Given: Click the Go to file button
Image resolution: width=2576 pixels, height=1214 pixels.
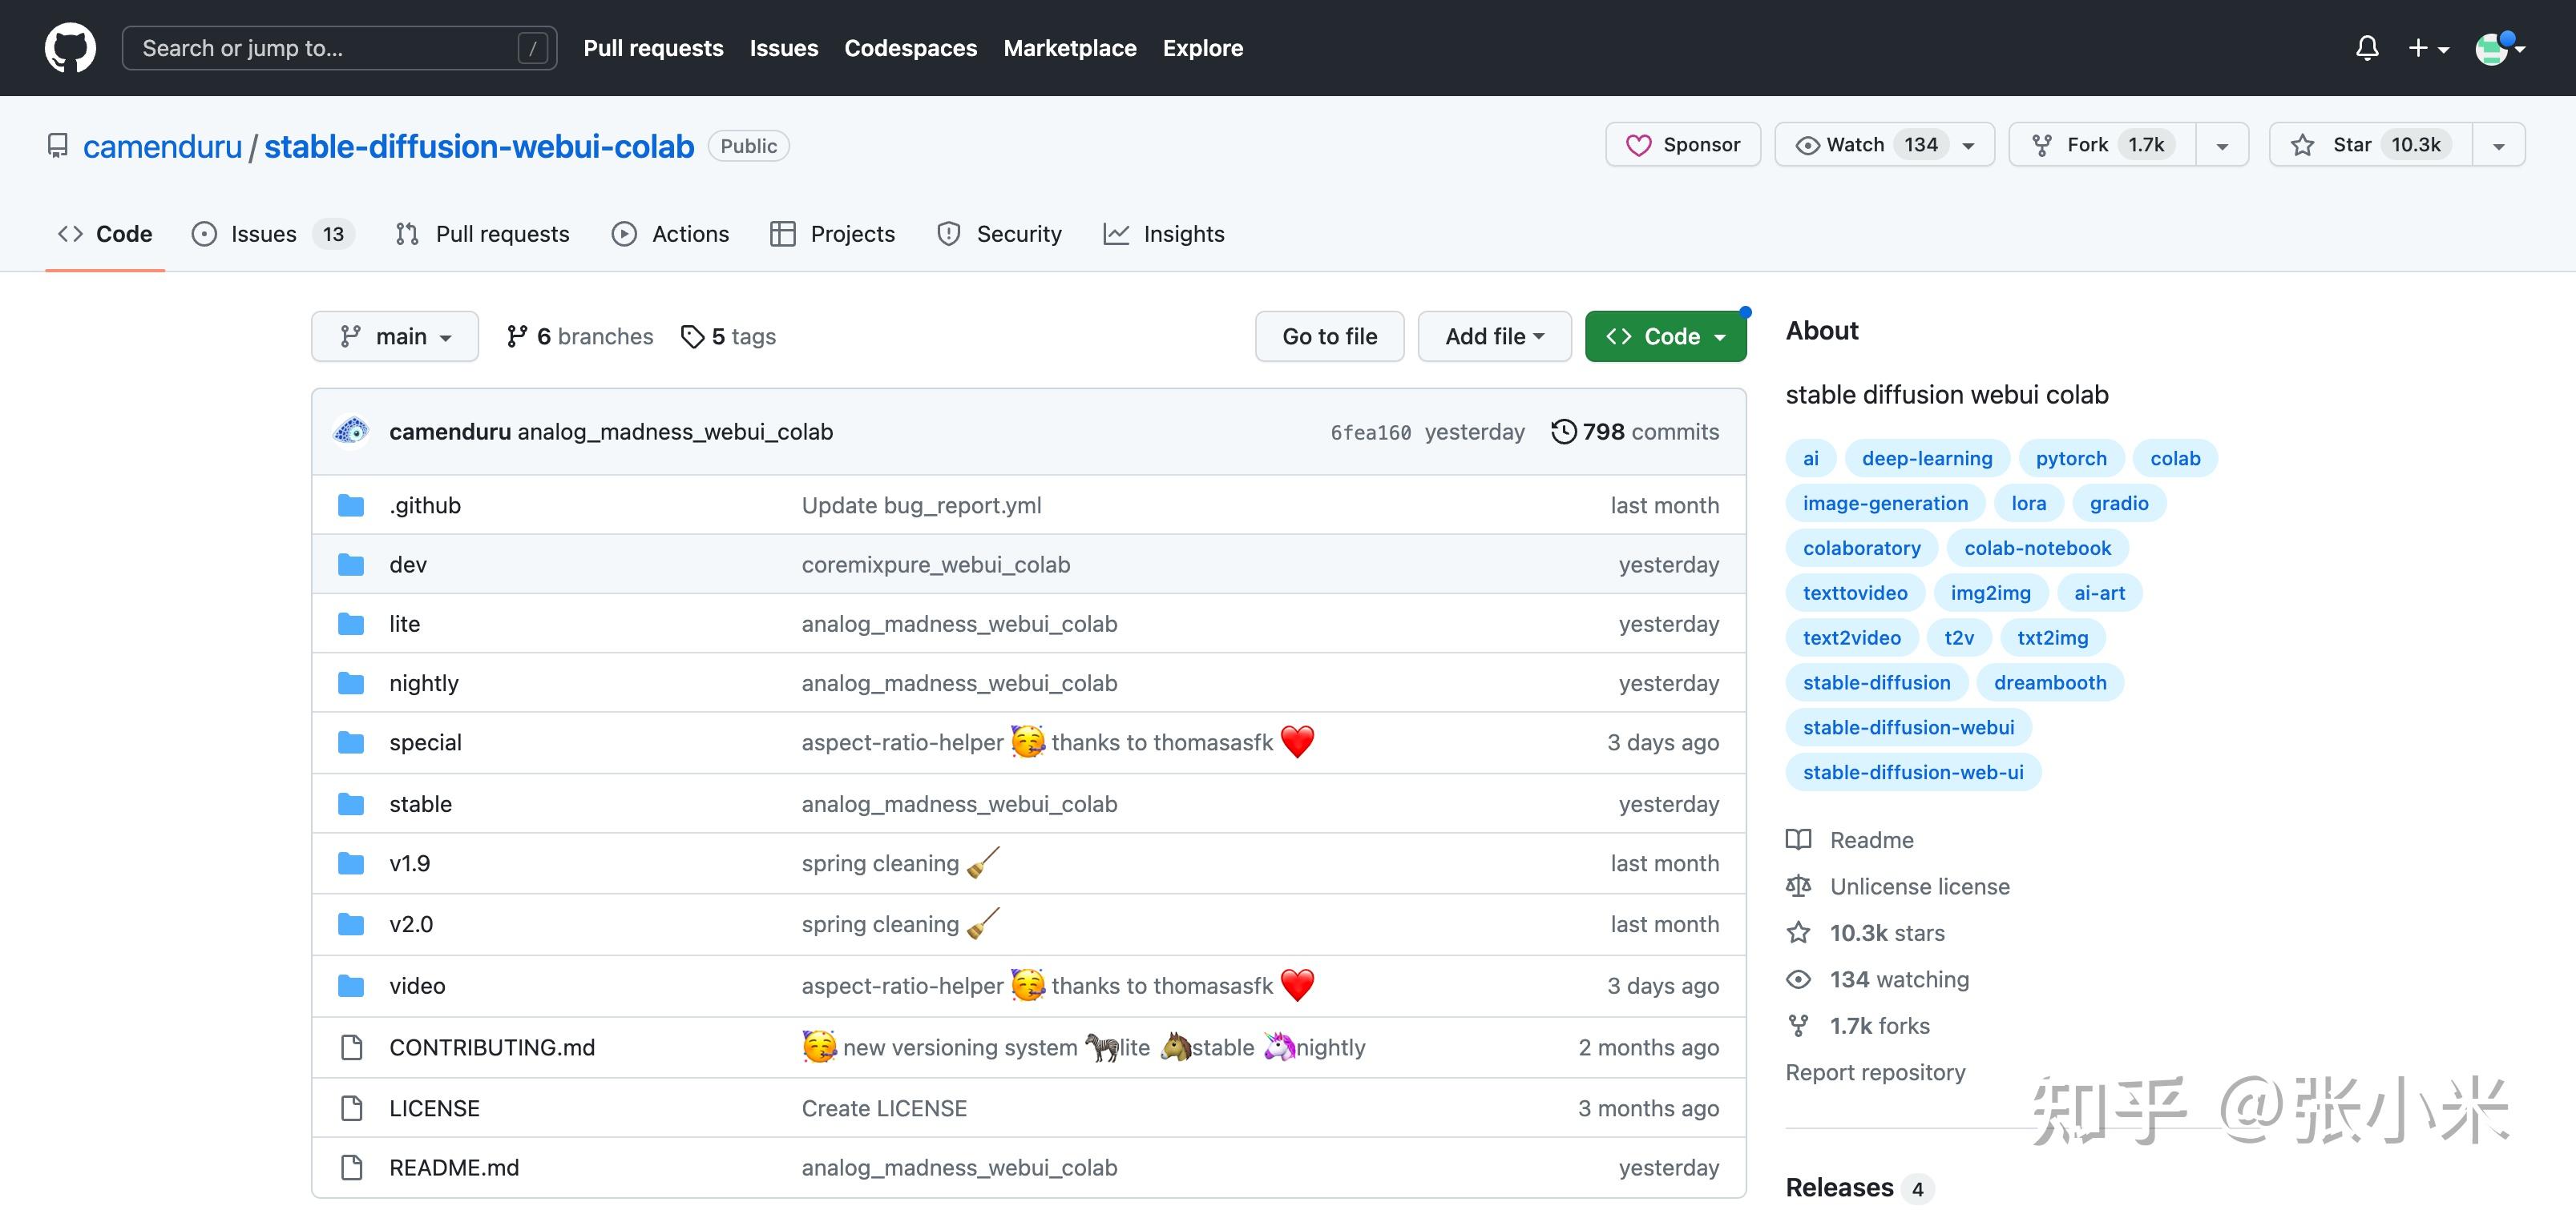Looking at the screenshot, I should [1329, 336].
